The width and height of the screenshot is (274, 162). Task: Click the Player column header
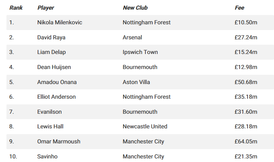pyautogui.click(x=45, y=8)
